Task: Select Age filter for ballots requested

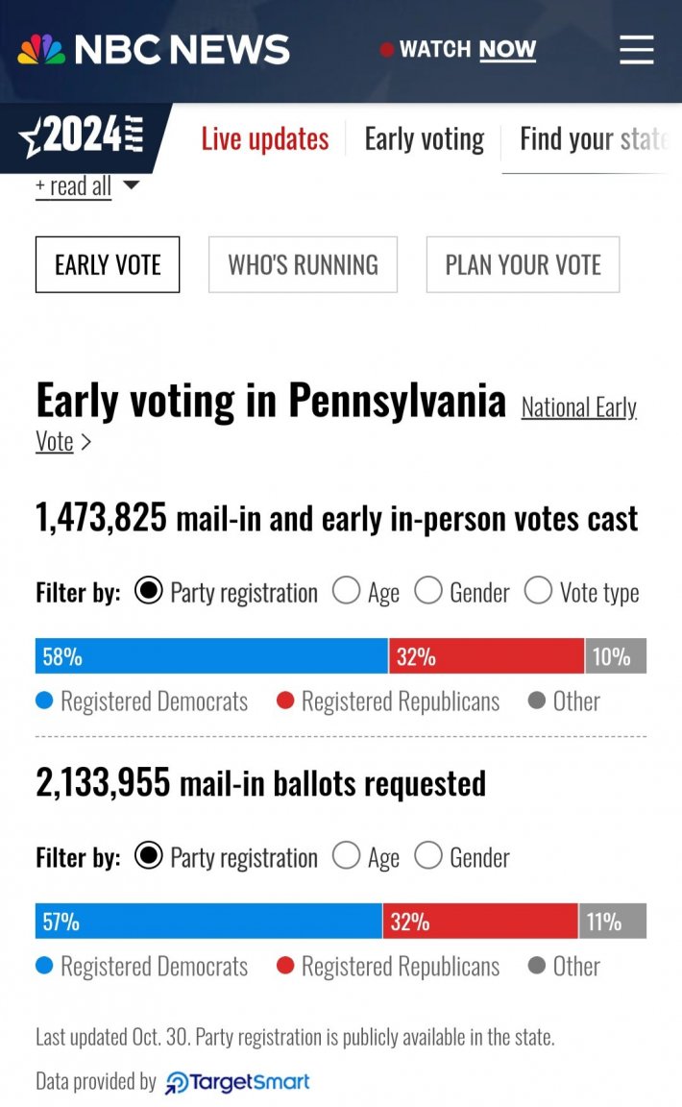Action: pyautogui.click(x=346, y=855)
